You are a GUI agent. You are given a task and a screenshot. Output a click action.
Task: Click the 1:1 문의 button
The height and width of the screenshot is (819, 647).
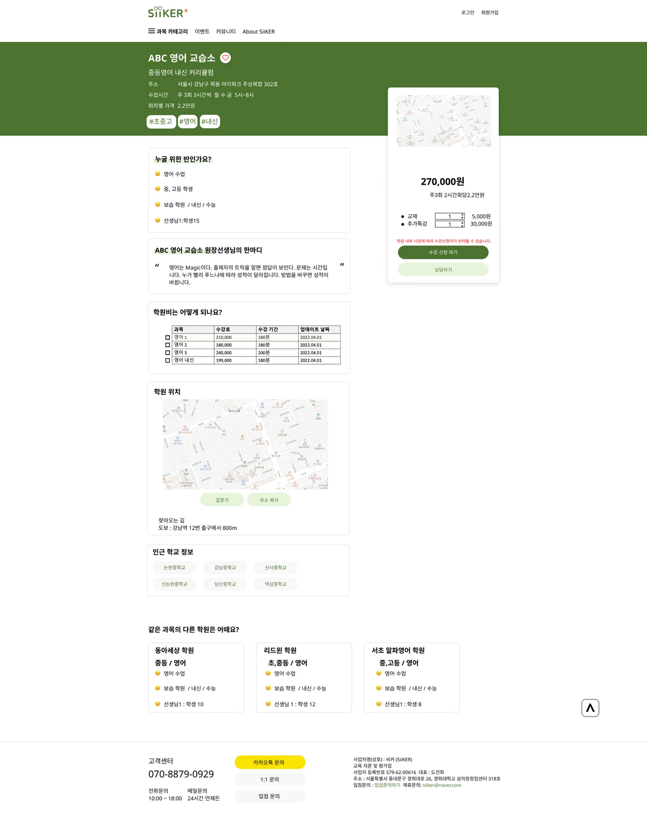pyautogui.click(x=270, y=779)
